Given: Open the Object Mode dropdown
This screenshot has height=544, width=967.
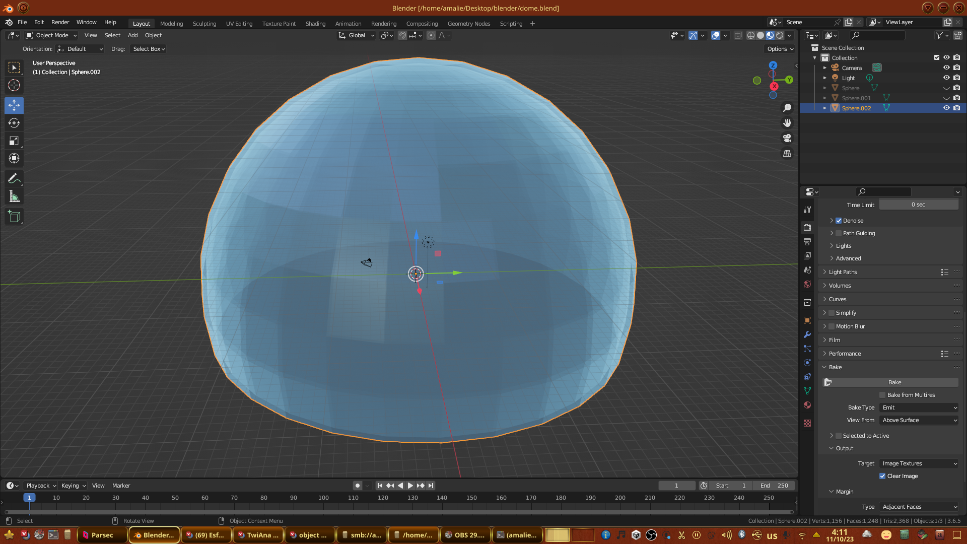Looking at the screenshot, I should point(51,35).
